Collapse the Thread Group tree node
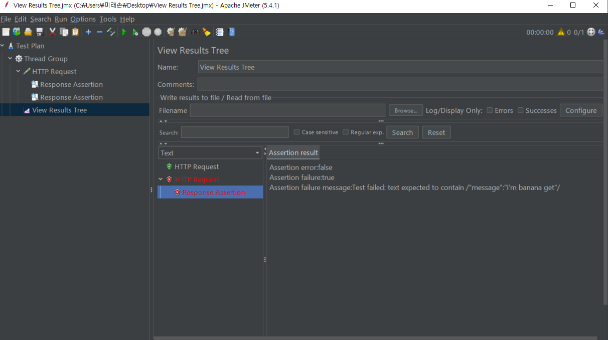The width and height of the screenshot is (608, 340). (x=11, y=59)
